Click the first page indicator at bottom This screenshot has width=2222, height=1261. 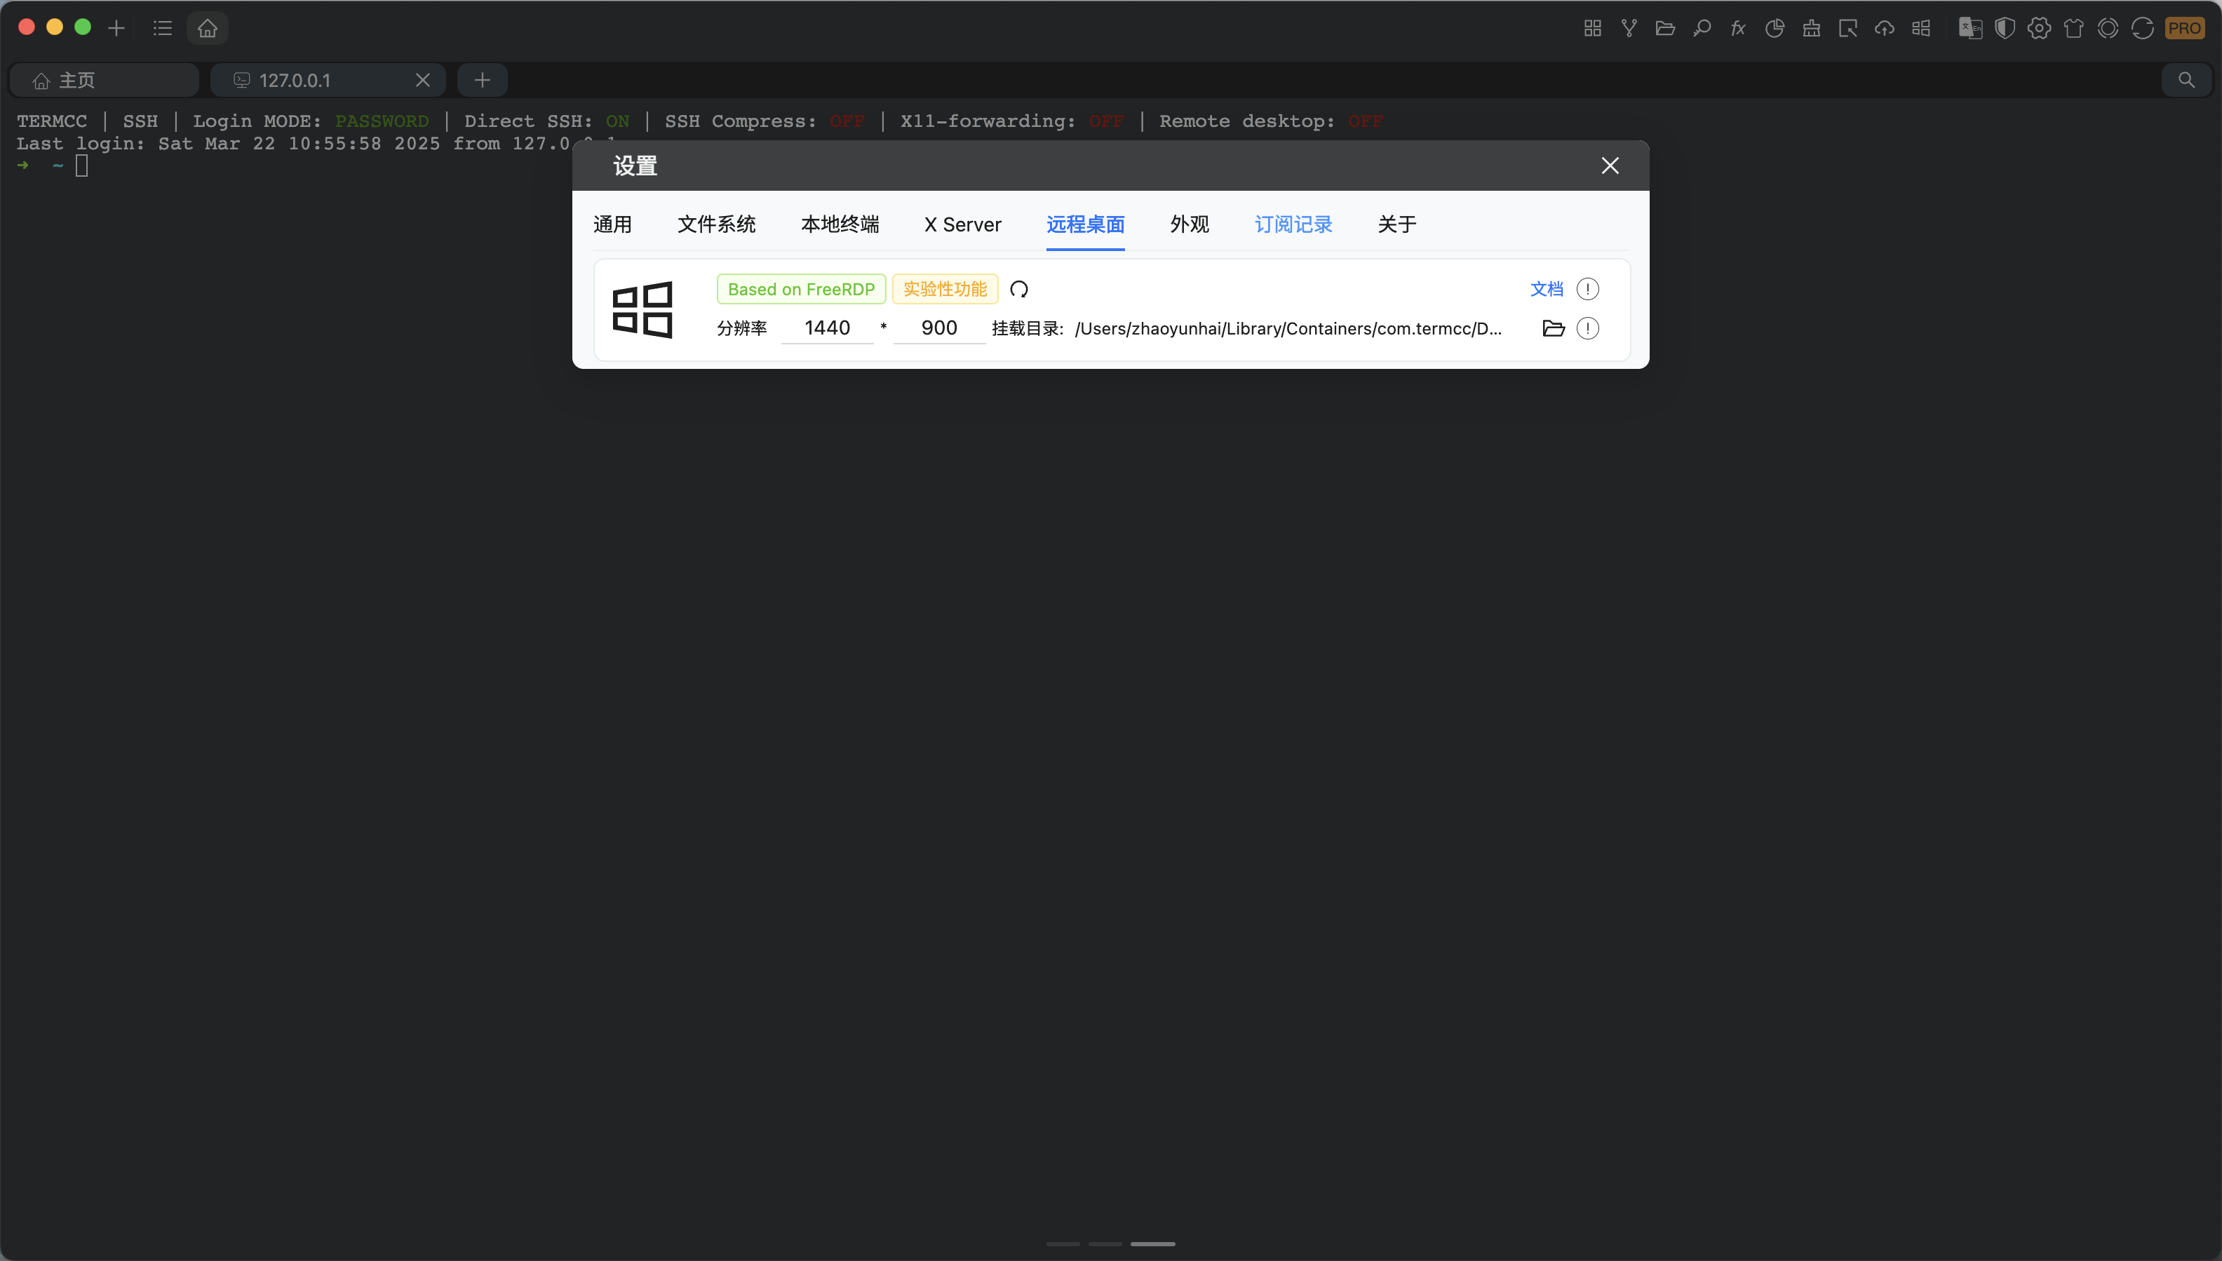coord(1063,1243)
